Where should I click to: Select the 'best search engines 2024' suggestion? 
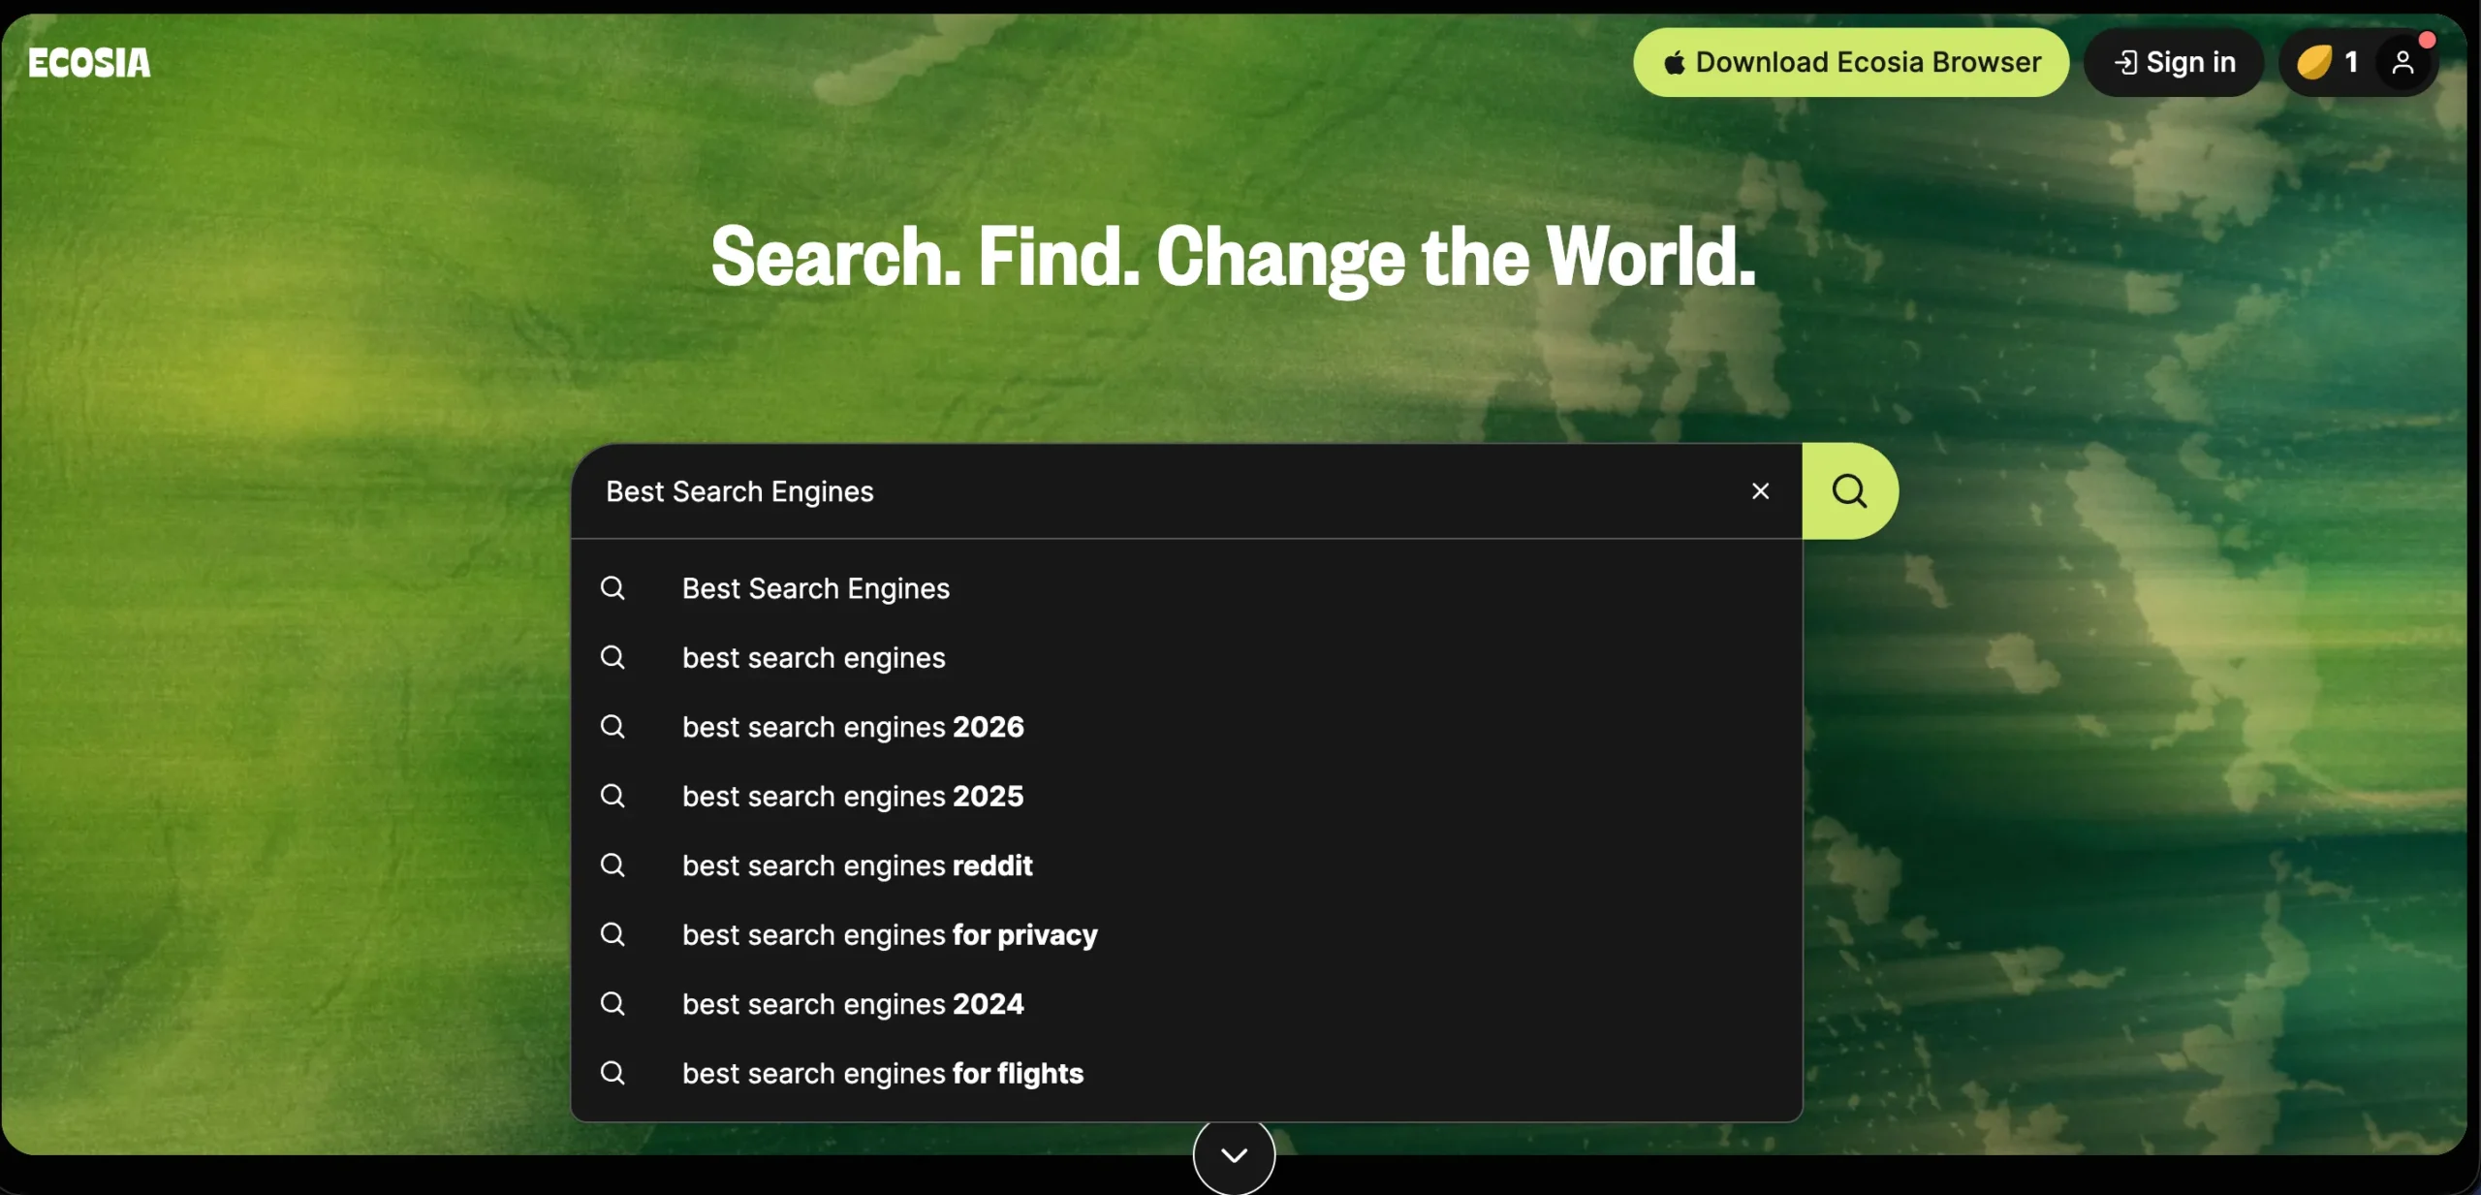click(x=852, y=1004)
